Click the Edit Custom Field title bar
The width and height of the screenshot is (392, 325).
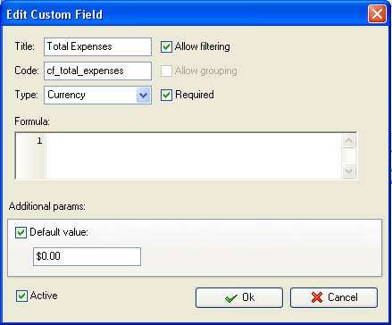(185, 14)
